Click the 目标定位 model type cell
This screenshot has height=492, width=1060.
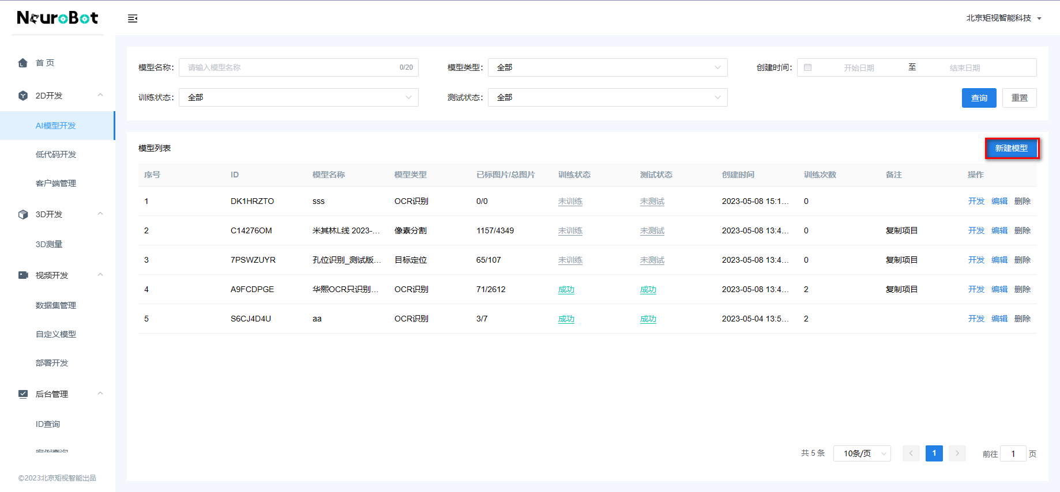point(411,260)
